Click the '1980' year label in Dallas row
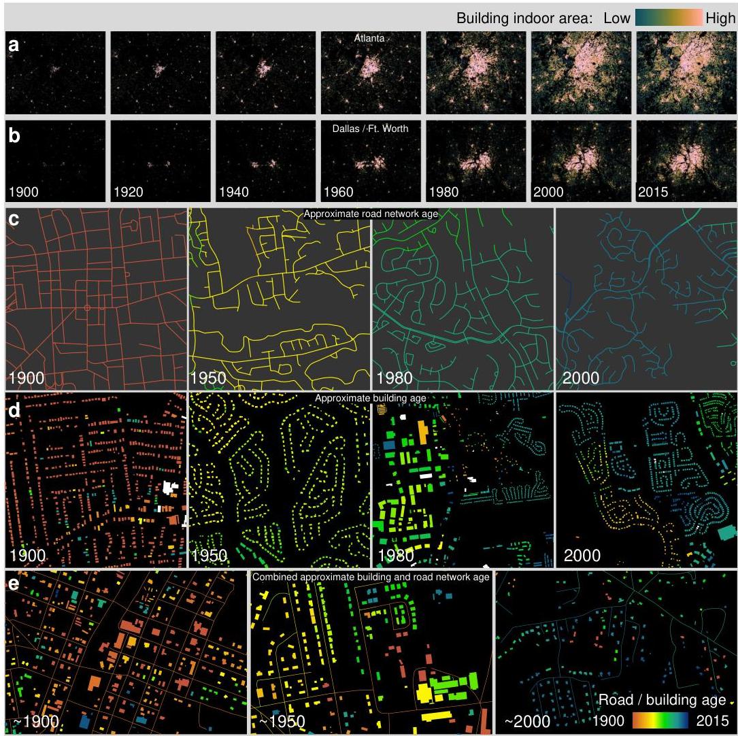 [444, 192]
